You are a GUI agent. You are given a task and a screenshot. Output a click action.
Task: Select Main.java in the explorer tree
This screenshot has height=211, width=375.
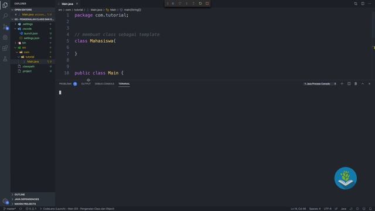pos(33,62)
